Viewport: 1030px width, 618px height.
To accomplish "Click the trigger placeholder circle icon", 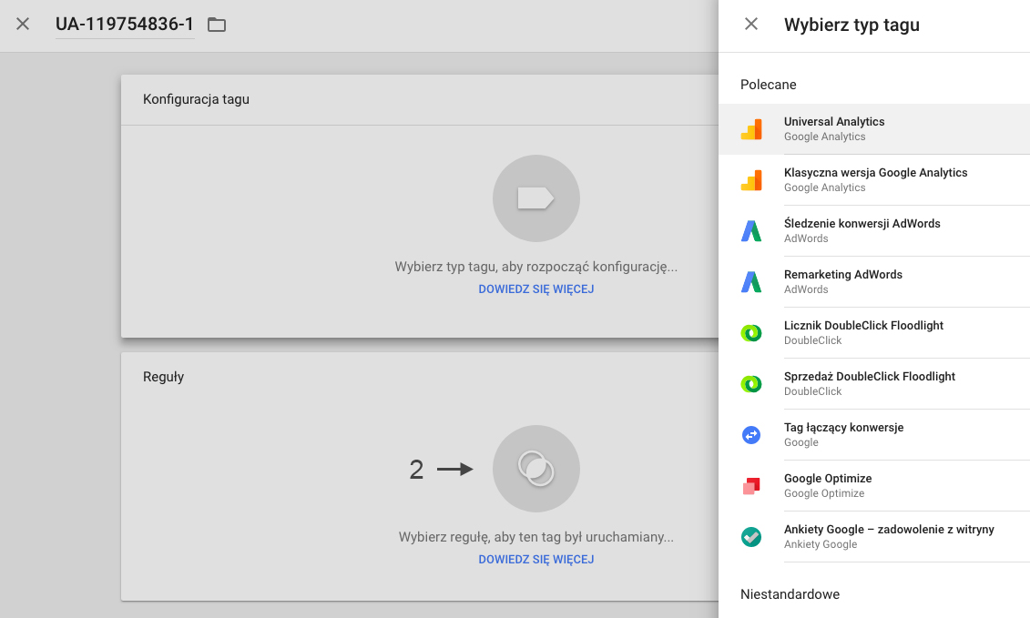I will tap(535, 469).
